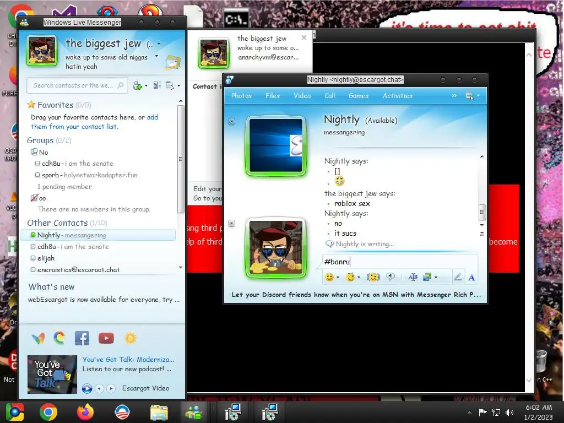Click the volume speaker icon in system tray
The width and height of the screenshot is (564, 423).
click(509, 413)
